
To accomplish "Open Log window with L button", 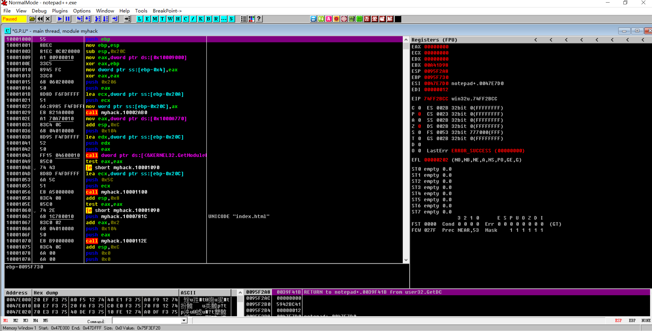I will 140,19.
